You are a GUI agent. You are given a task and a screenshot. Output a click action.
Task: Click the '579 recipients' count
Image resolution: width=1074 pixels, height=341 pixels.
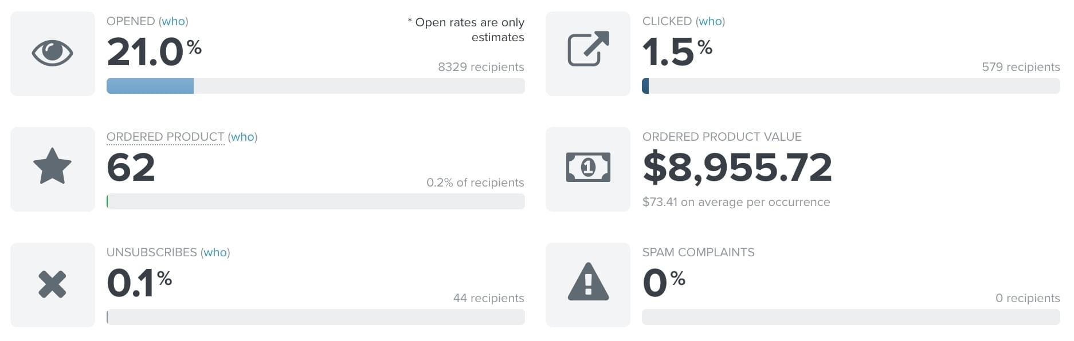1021,67
